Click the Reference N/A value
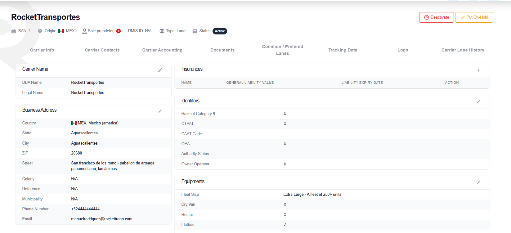Viewport: 511px width, 233px height. pos(74,189)
